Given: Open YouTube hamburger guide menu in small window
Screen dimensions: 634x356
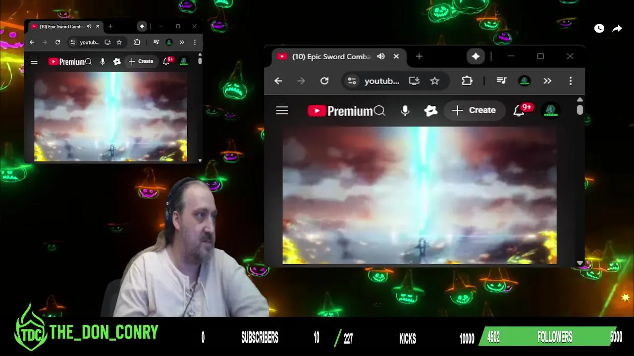Looking at the screenshot, I should pos(34,61).
